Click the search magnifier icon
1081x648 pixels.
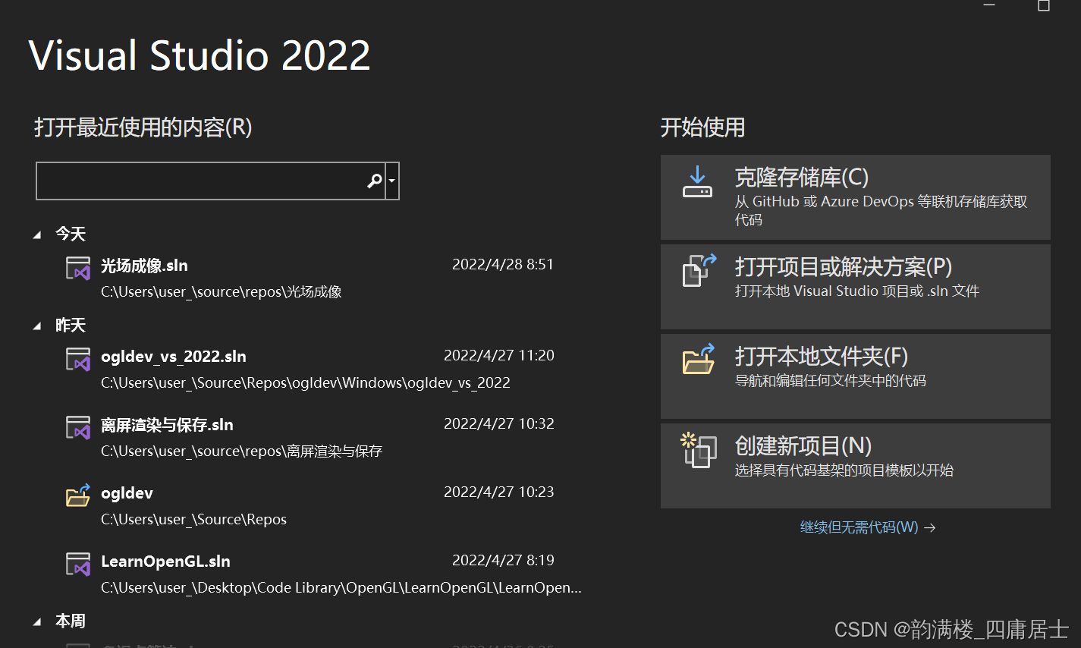(x=375, y=181)
